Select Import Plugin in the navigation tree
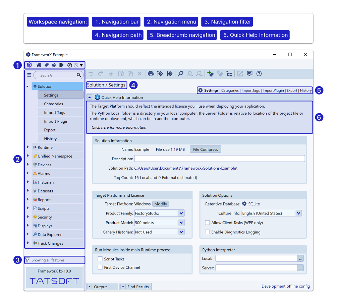Viewport: 337px width, 304px height. click(x=61, y=121)
